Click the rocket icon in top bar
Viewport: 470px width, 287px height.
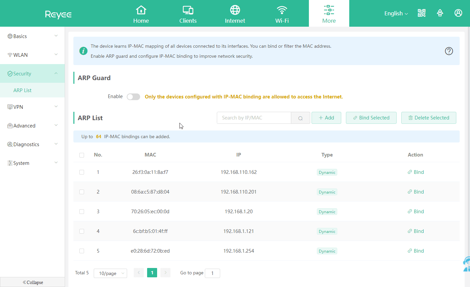pyautogui.click(x=440, y=13)
